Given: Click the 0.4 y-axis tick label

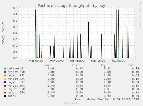Looking at the screenshot, I should (x=15, y=33).
